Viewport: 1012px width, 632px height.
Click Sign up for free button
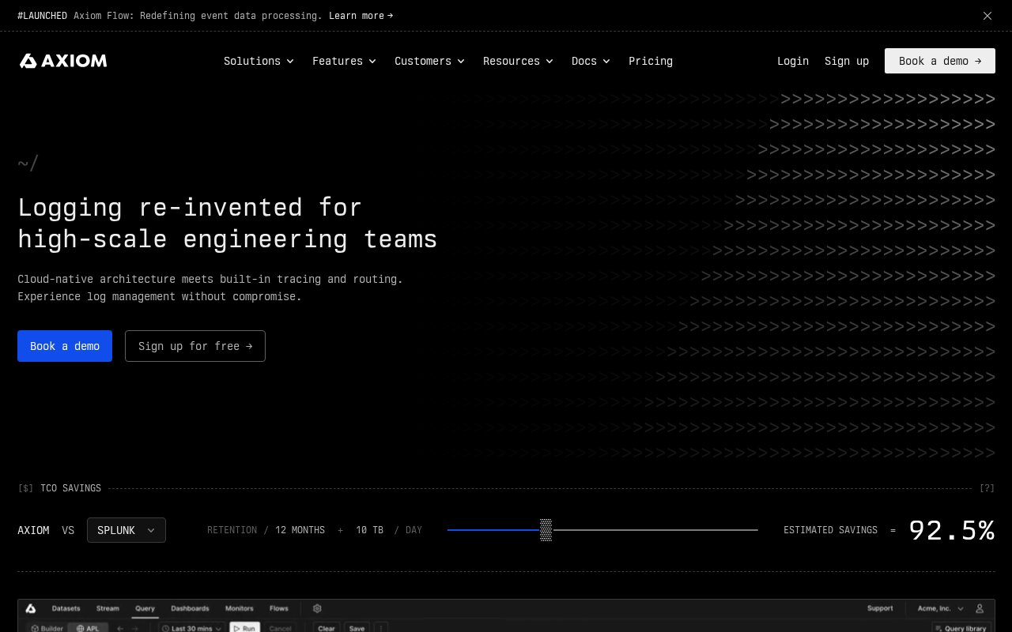coord(195,346)
